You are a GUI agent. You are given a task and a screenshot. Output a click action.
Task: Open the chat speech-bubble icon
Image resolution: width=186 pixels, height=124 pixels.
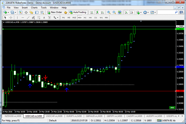181,12
